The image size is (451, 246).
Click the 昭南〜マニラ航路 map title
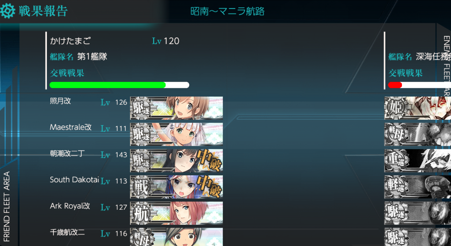227,11
